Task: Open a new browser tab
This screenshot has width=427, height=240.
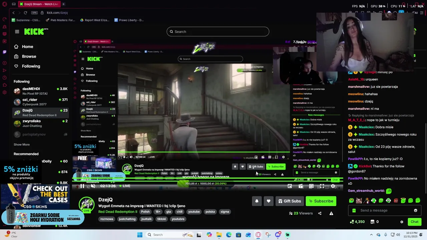Action: point(63,4)
